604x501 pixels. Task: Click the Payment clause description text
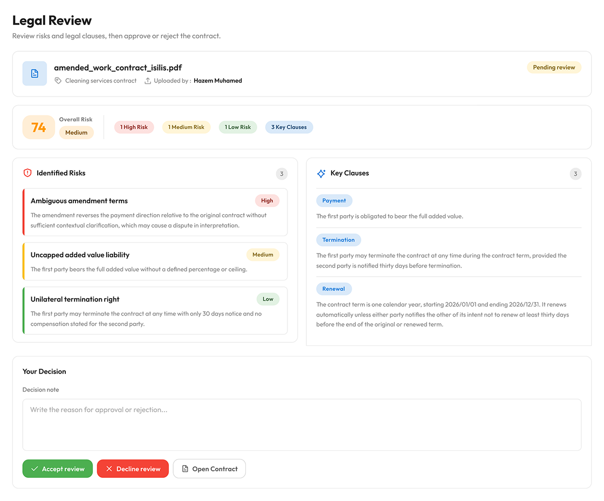click(x=389, y=216)
